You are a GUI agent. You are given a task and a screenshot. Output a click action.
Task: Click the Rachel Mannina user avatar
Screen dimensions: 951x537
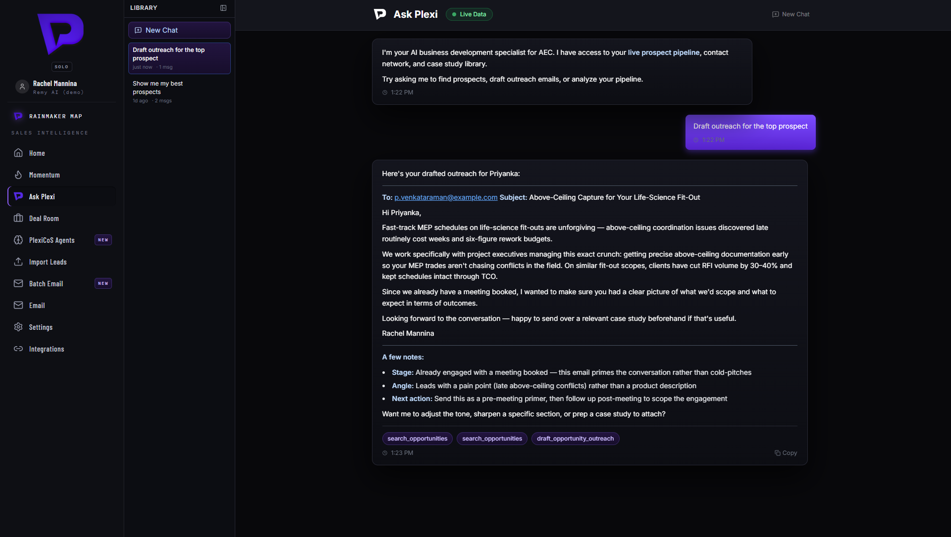[x=22, y=87]
